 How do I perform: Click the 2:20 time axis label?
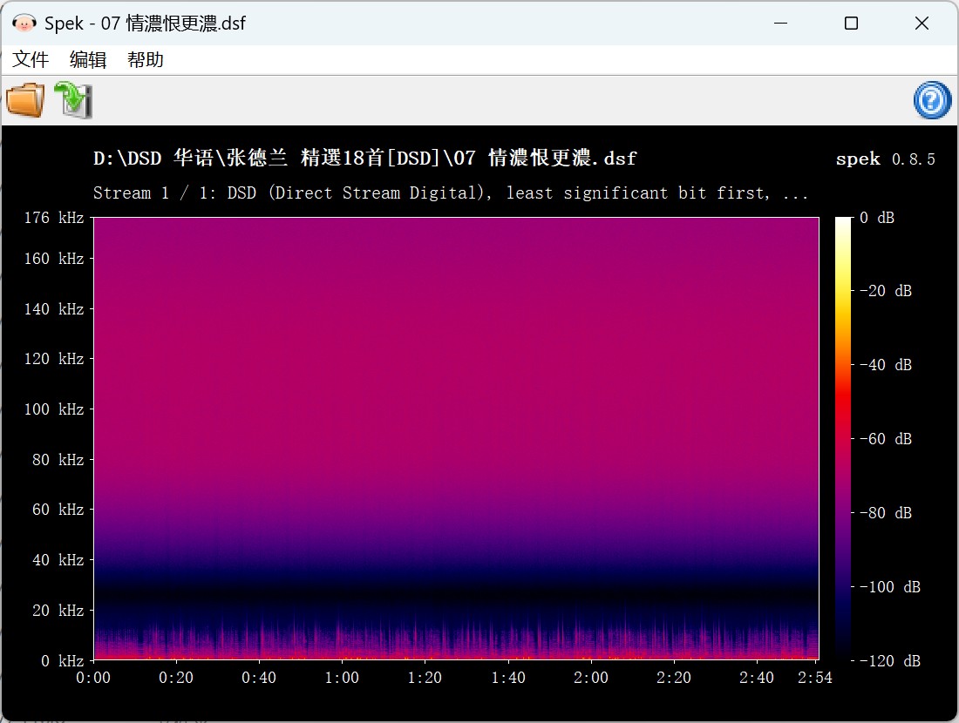(x=674, y=678)
